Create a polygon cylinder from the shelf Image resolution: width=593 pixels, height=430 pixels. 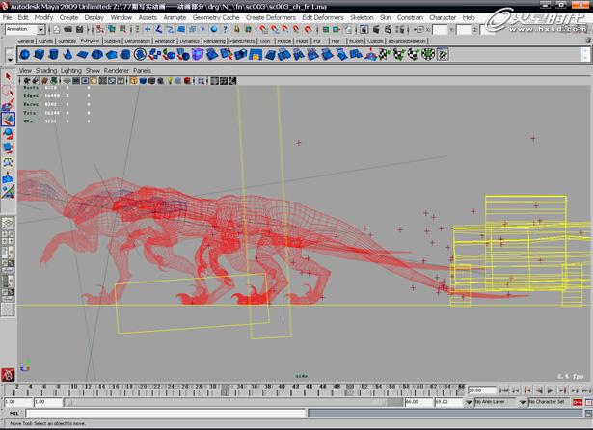tap(53, 54)
